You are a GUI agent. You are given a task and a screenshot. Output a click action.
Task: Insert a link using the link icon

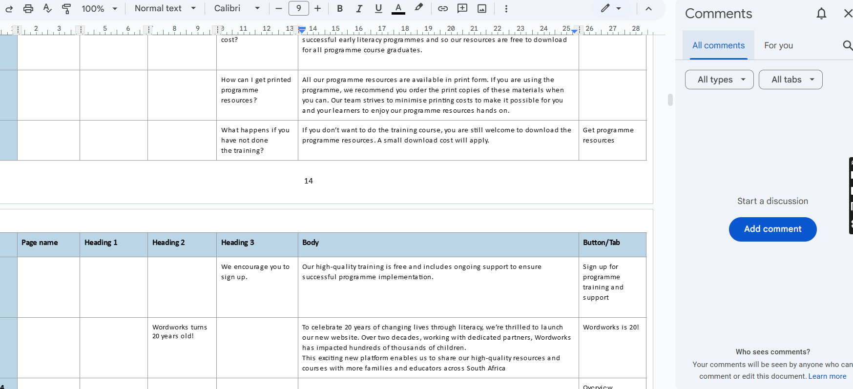pos(443,9)
